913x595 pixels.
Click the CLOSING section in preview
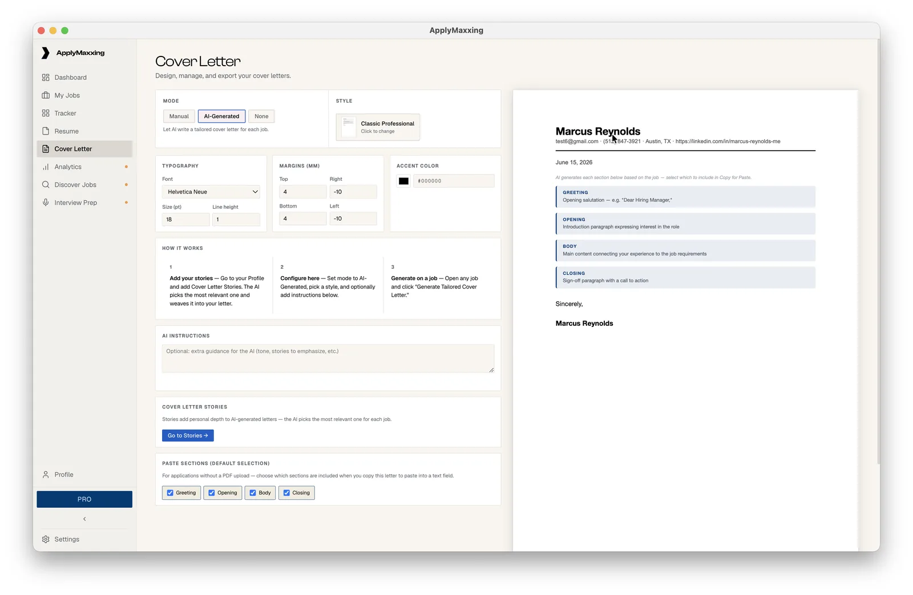coord(685,277)
